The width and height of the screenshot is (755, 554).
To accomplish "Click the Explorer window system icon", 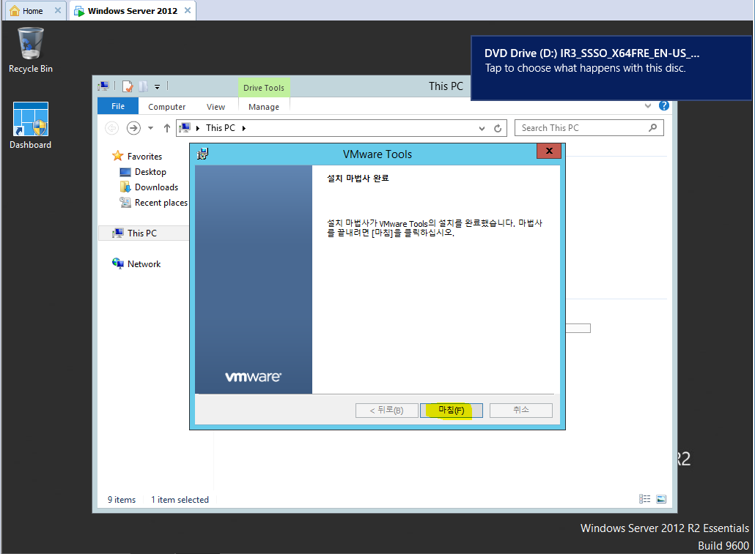I will (103, 86).
